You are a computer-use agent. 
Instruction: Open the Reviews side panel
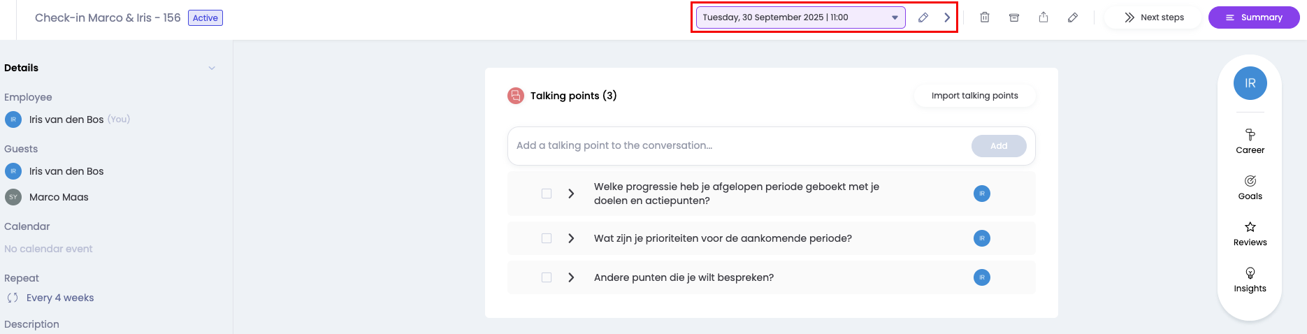[x=1250, y=233]
